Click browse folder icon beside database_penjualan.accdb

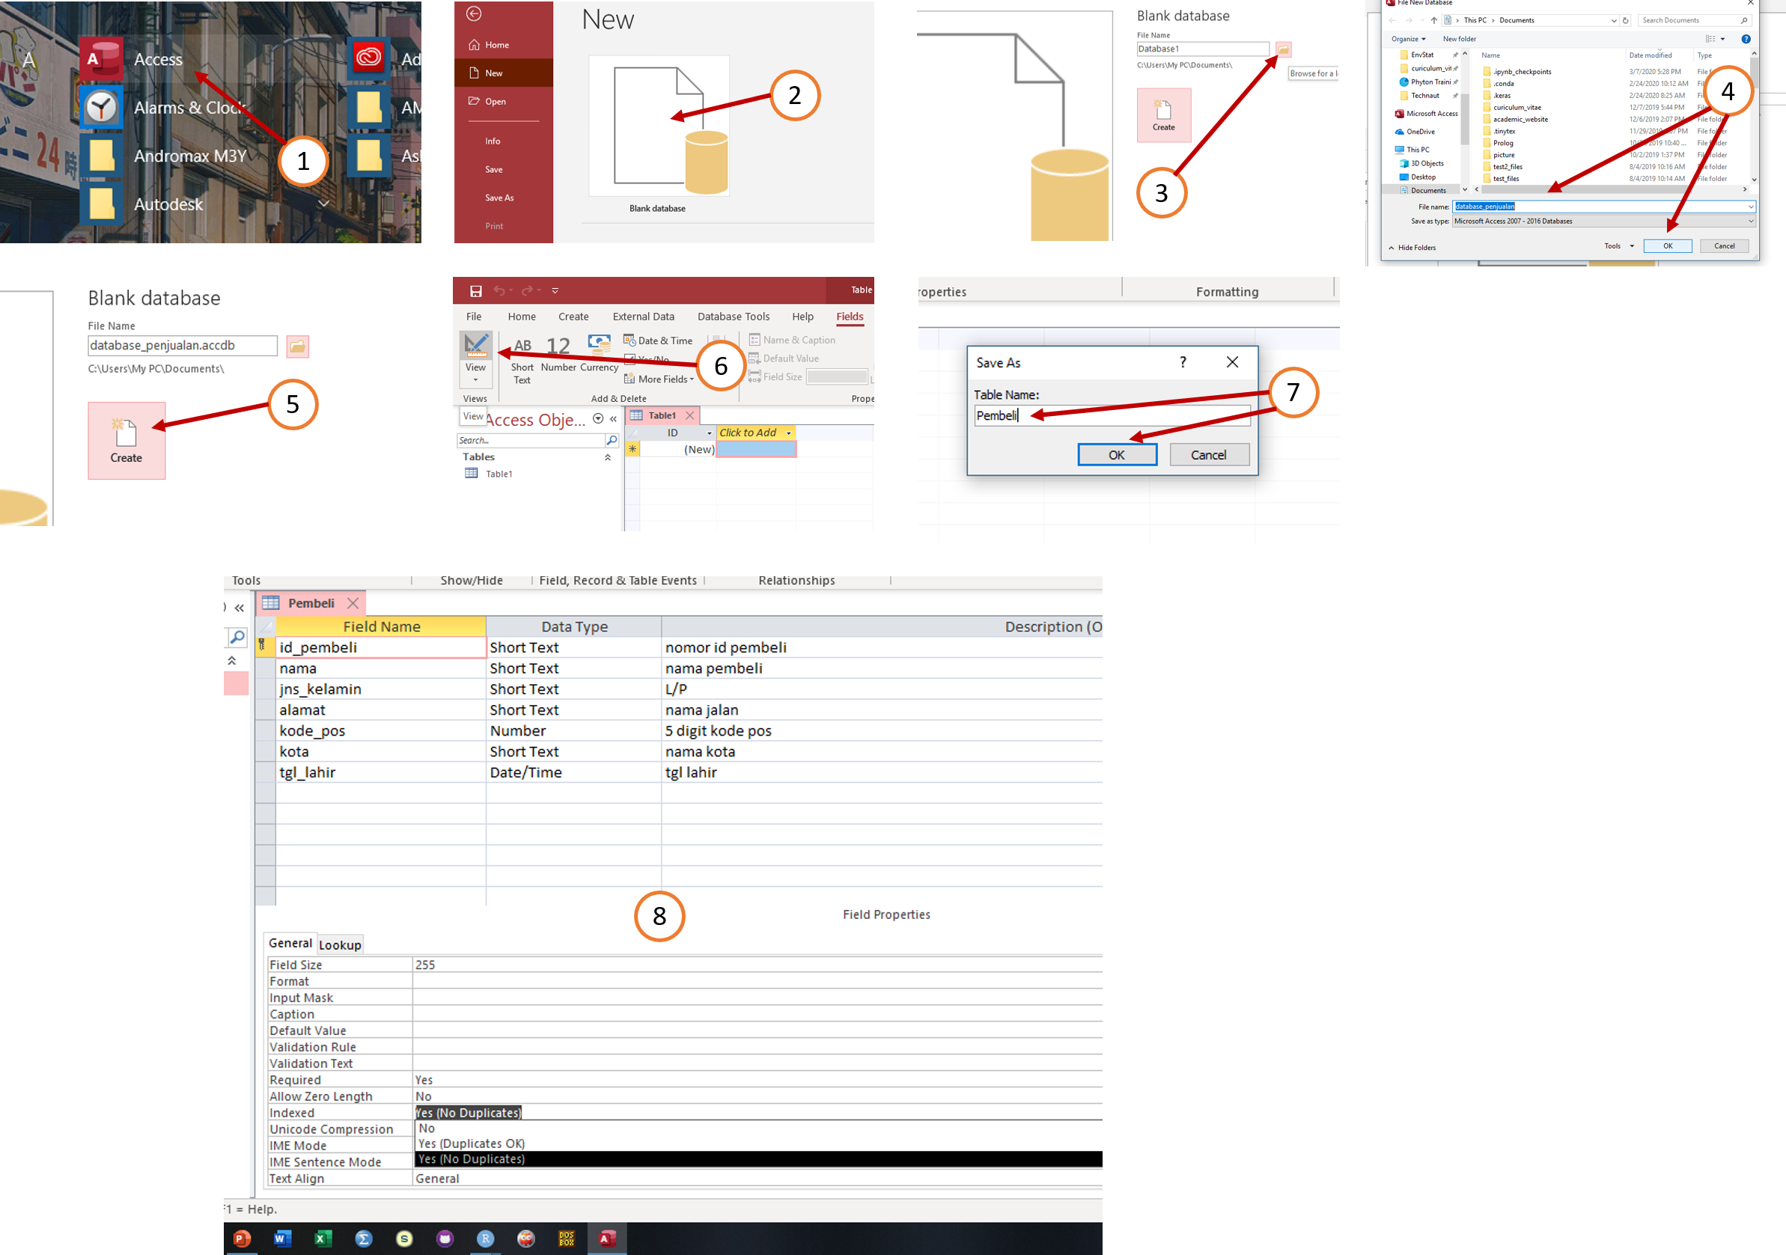[297, 346]
